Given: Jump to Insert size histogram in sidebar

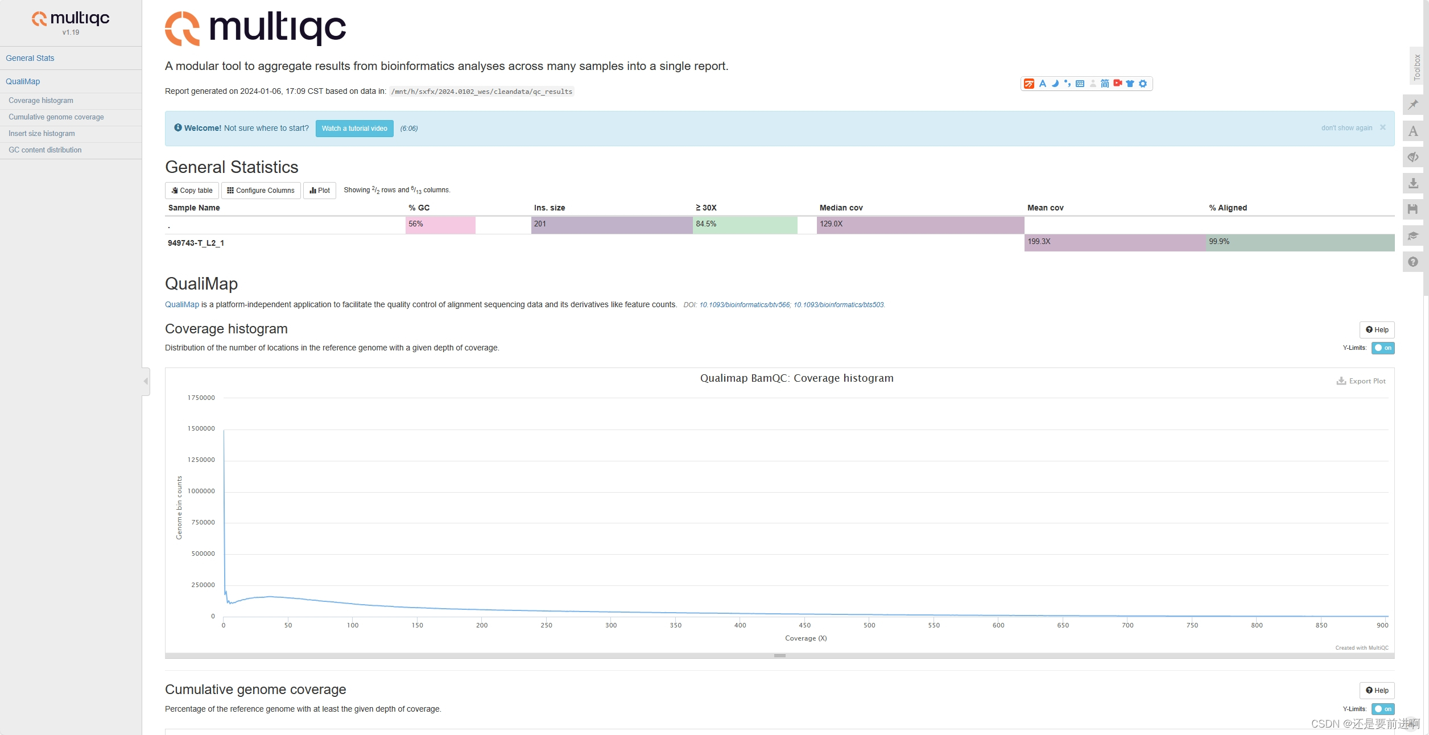Looking at the screenshot, I should [x=42, y=134].
